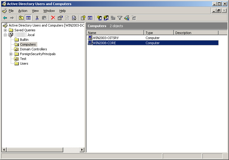This screenshot has width=229, height=160.
Task: Expand the ForeignSecurityPrincipals node
Action: click(x=11, y=54)
